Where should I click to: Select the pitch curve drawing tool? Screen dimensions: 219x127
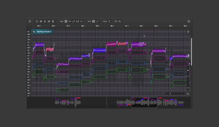point(74,22)
